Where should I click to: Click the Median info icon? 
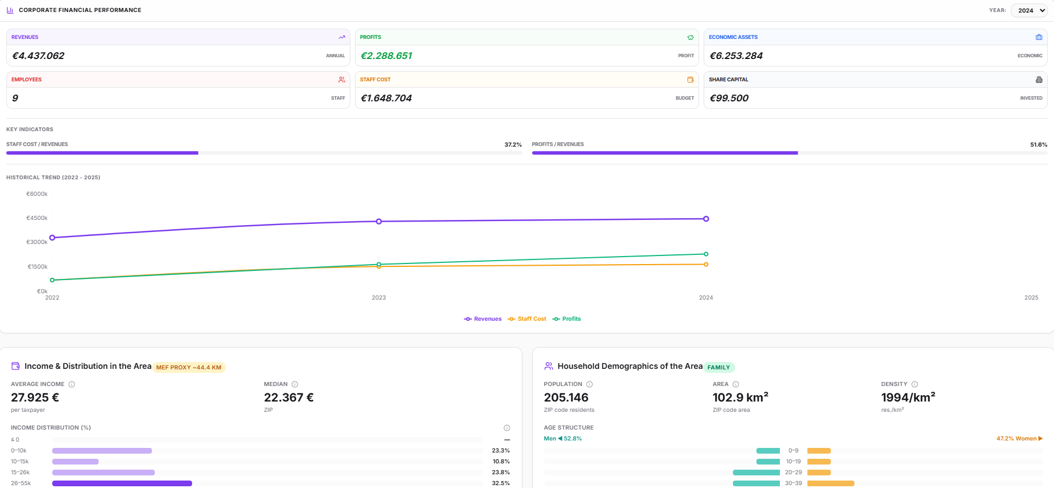pyautogui.click(x=295, y=384)
